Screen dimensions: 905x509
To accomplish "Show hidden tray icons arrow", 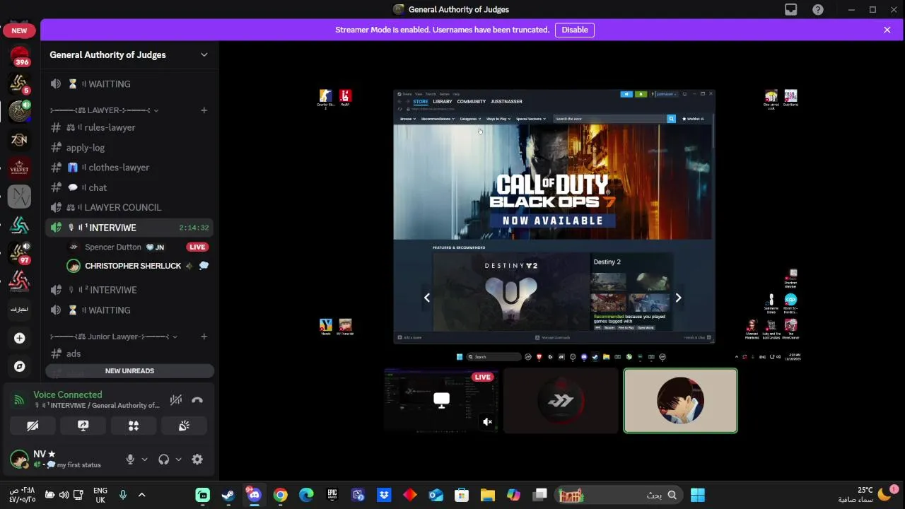I will pyautogui.click(x=141, y=495).
